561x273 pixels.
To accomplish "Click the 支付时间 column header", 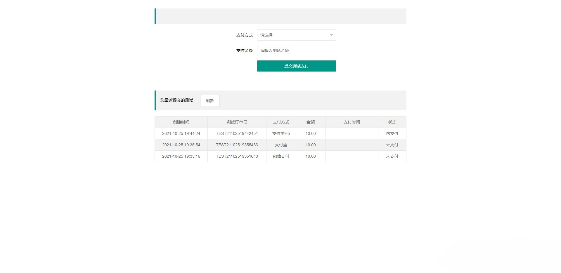I will tap(352, 122).
